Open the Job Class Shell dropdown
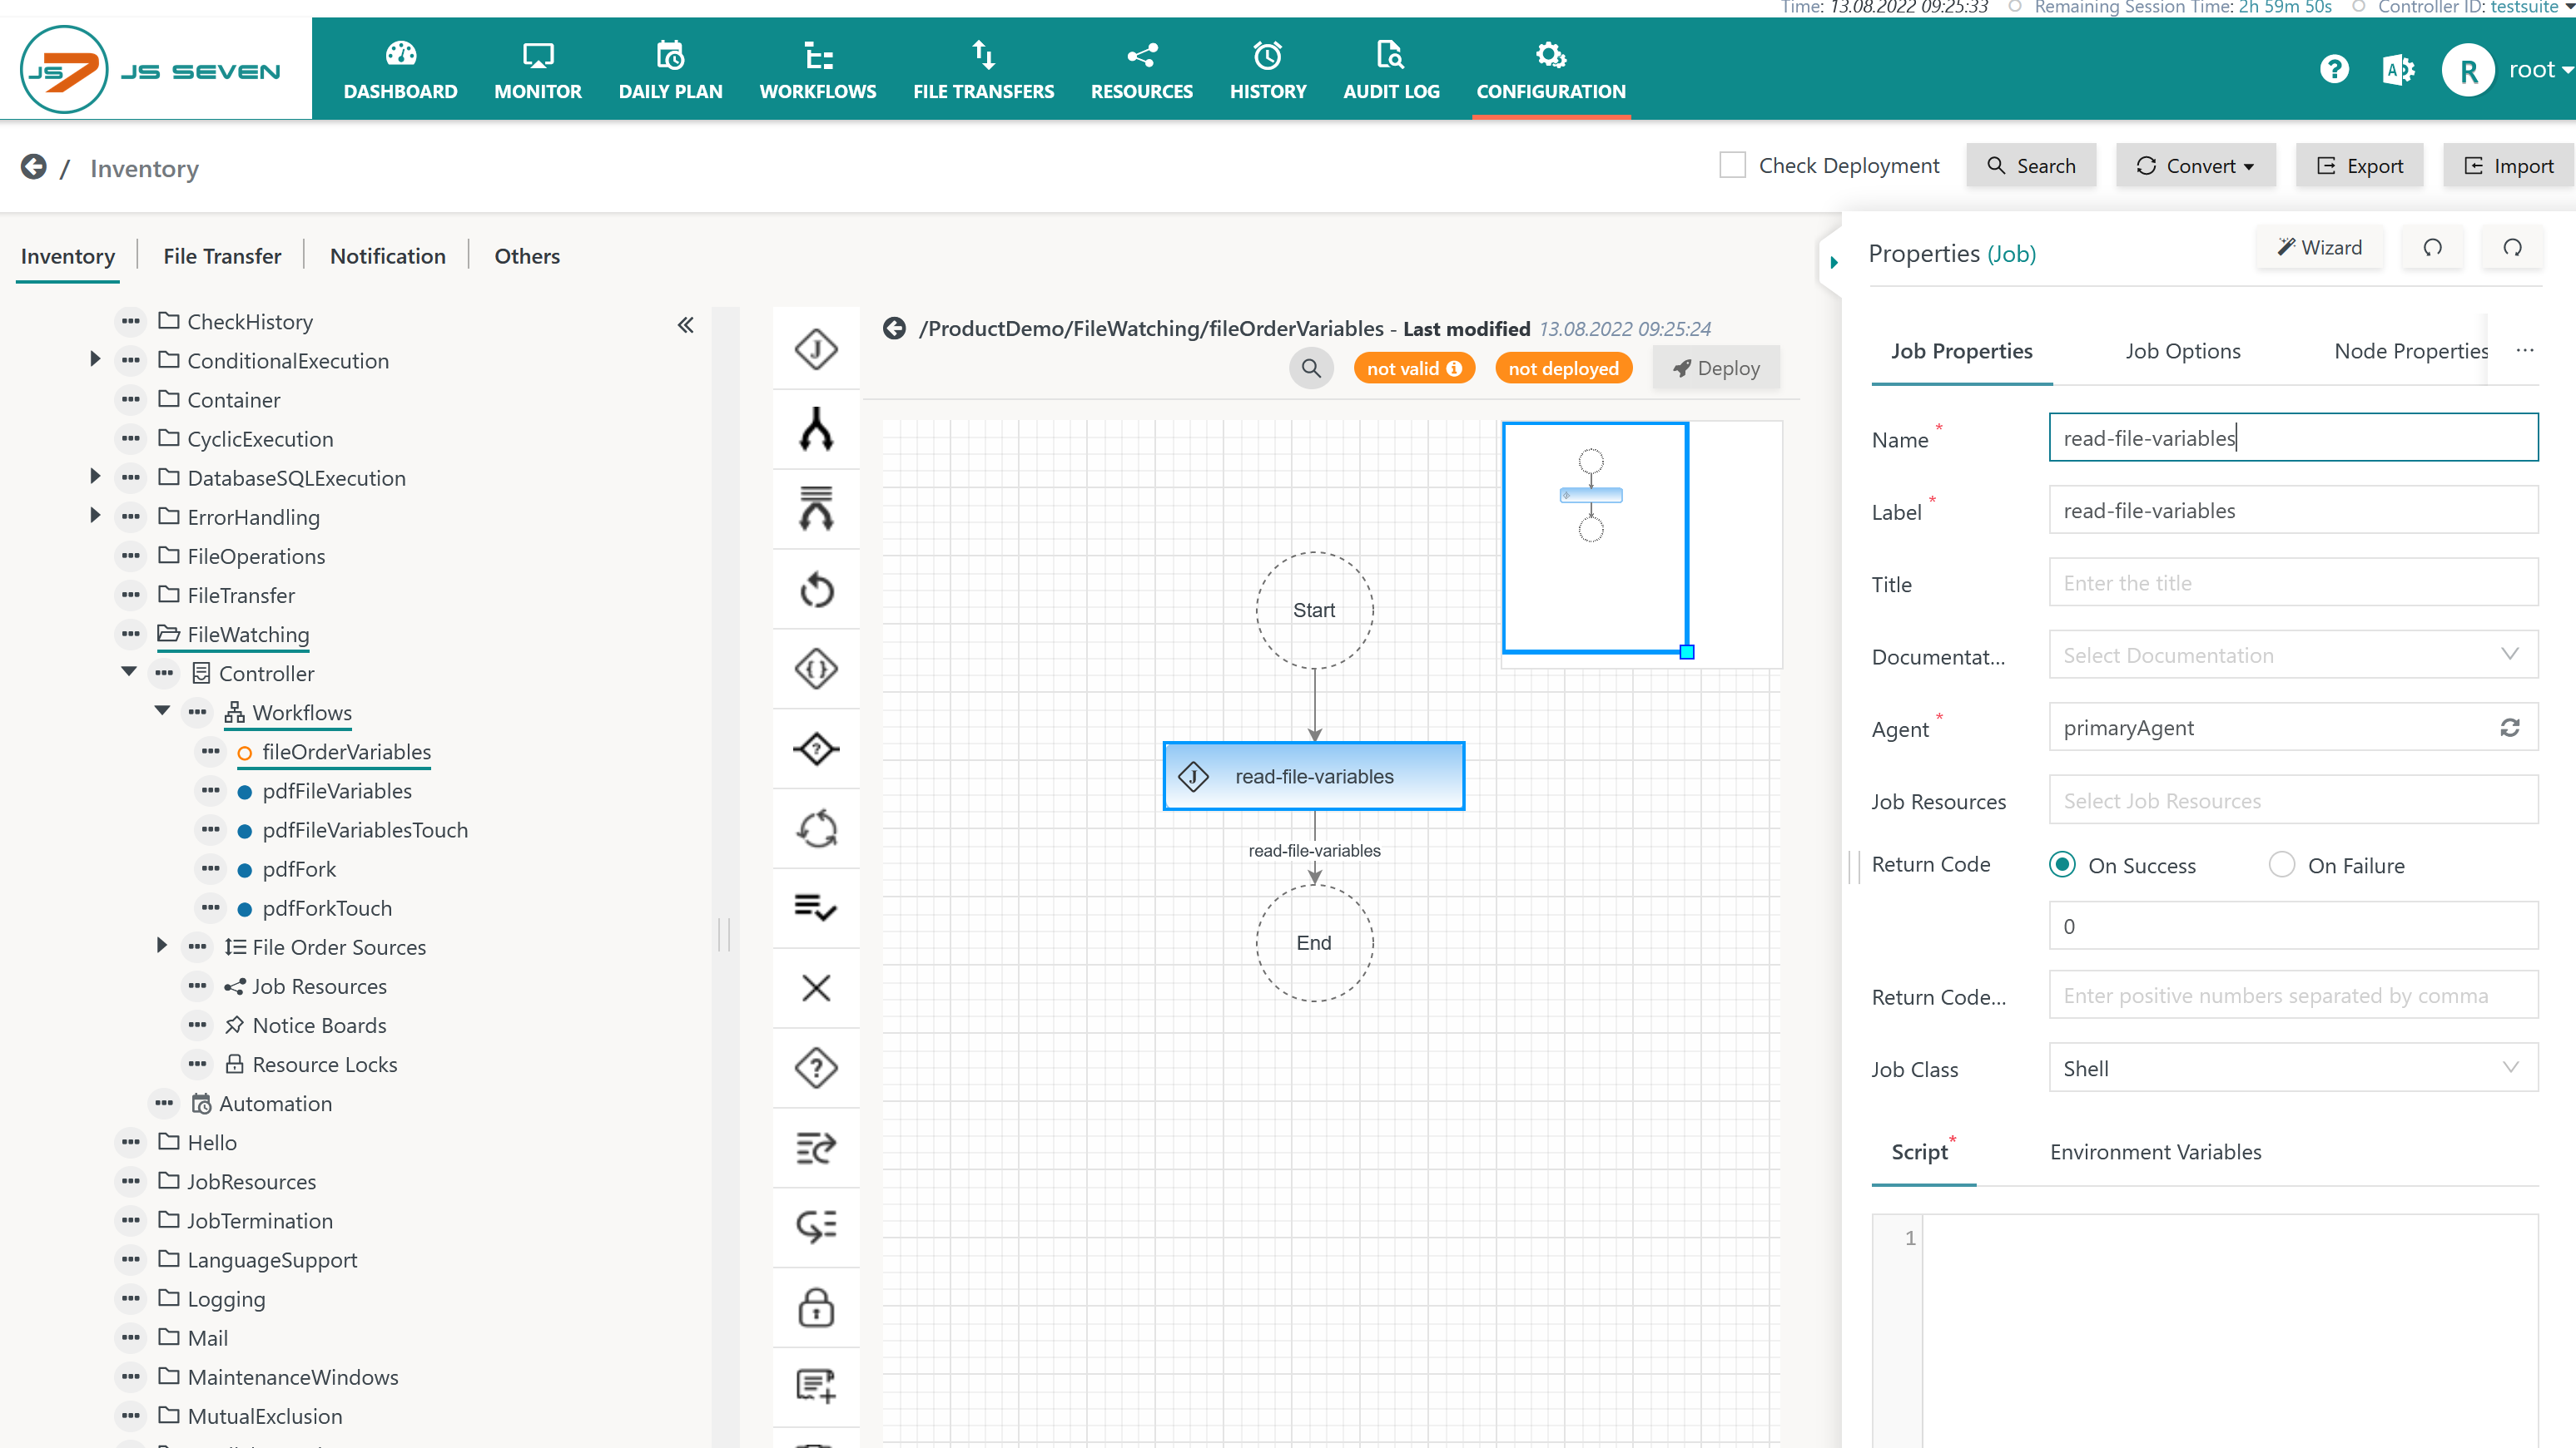This screenshot has width=2576, height=1448. pyautogui.click(x=2293, y=1068)
